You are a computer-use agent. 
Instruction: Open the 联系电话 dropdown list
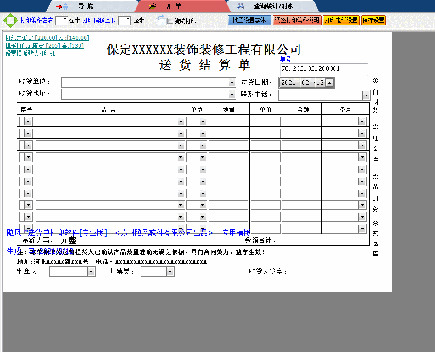(x=366, y=95)
